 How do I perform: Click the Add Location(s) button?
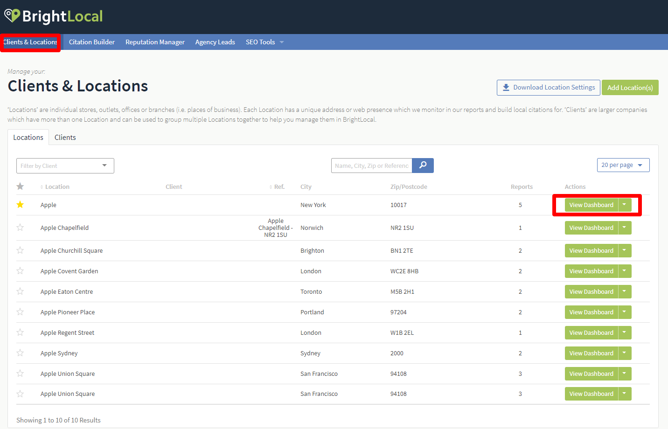point(630,87)
